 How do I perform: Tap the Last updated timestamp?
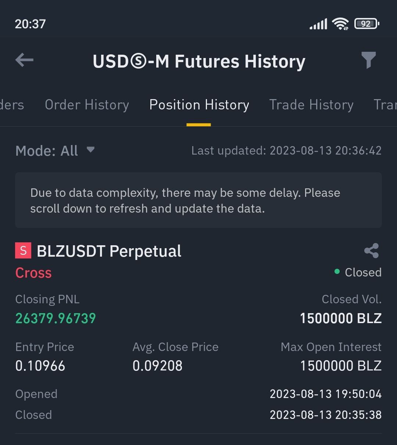286,151
